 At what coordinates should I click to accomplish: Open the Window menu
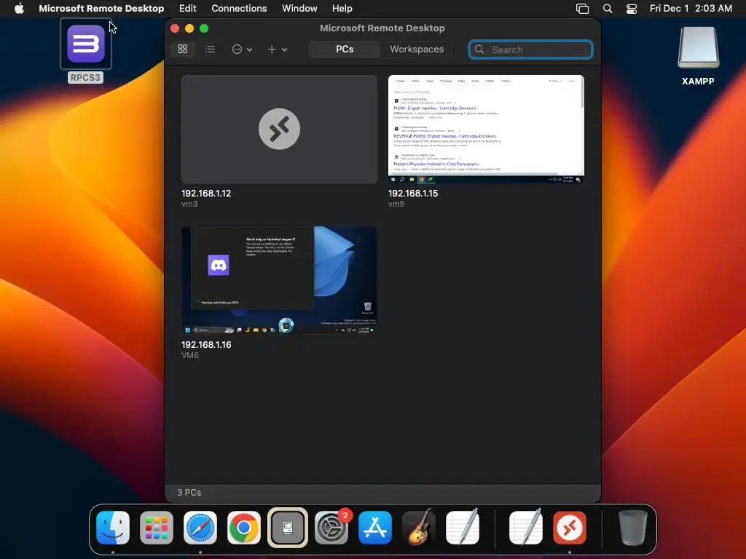click(x=299, y=8)
